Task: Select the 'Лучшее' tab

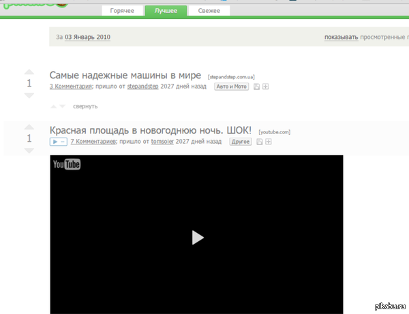Action: [166, 11]
